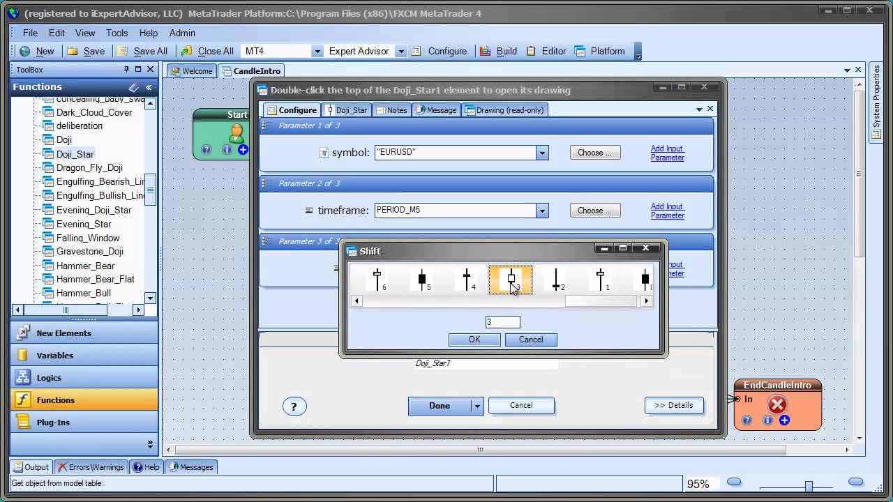Open the Functions toolbox section
The width and height of the screenshot is (893, 502).
(x=84, y=400)
